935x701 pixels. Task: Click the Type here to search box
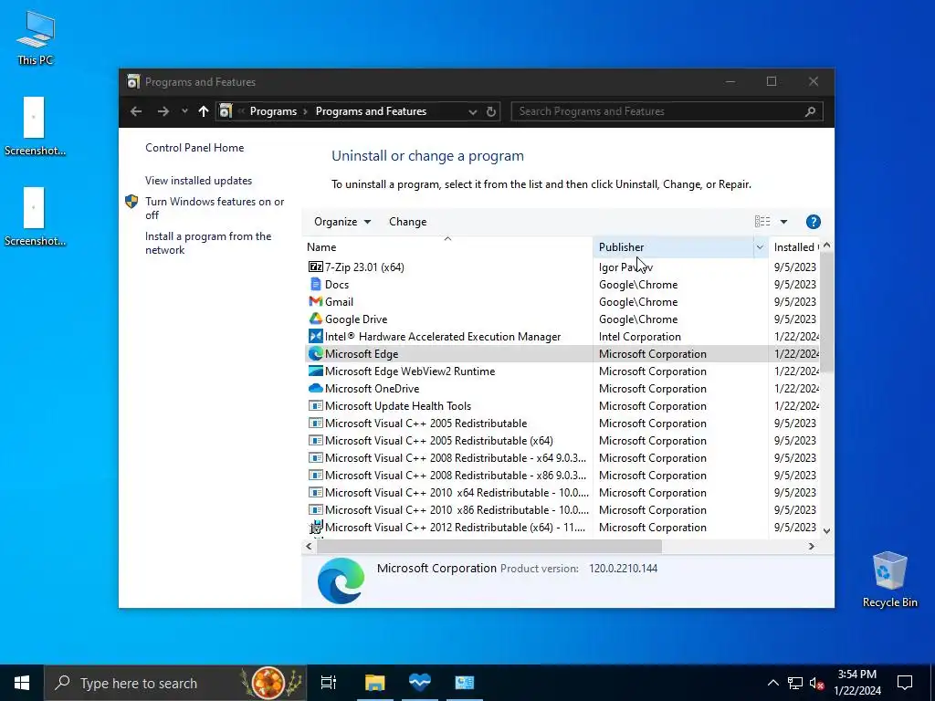[x=175, y=683]
